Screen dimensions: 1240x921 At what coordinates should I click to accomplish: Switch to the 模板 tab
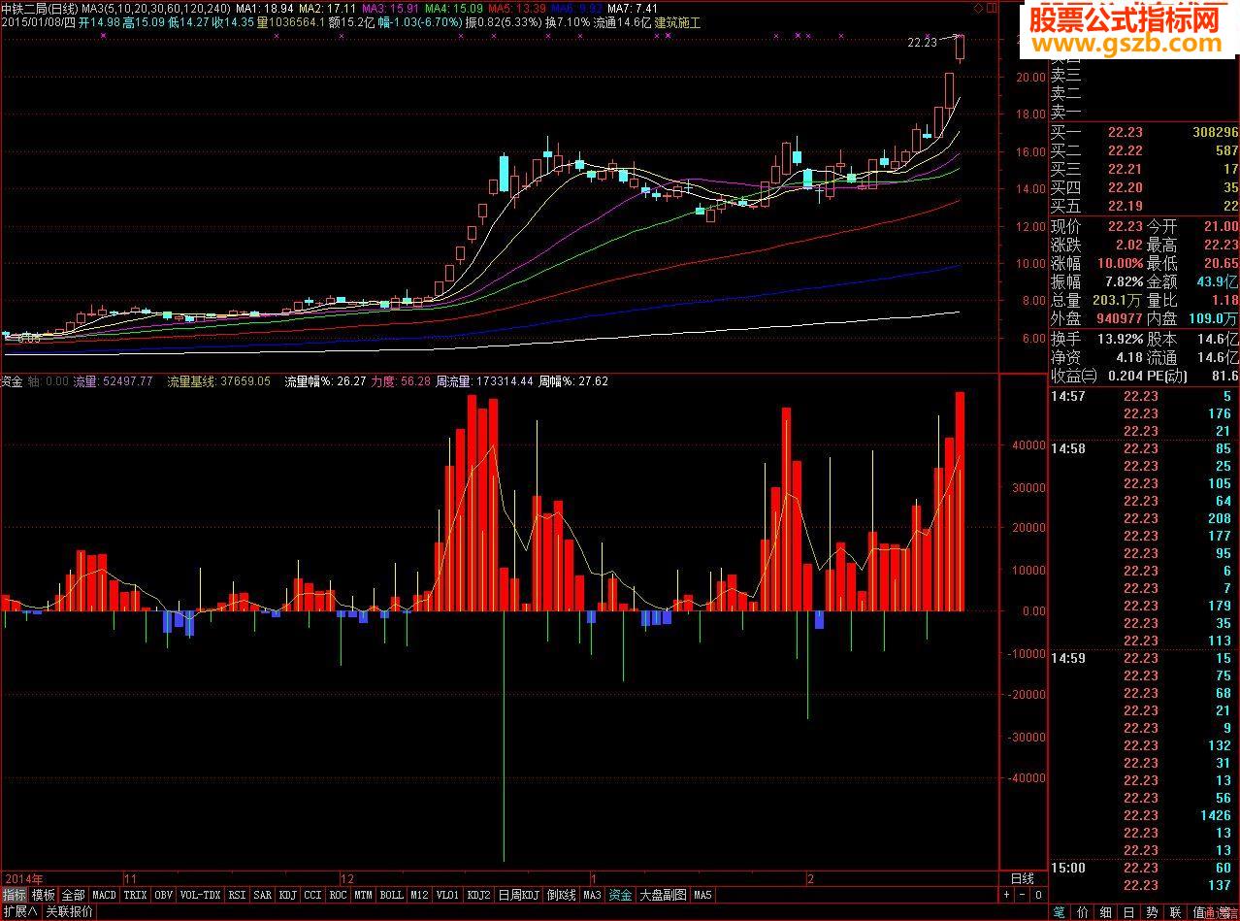tap(43, 895)
